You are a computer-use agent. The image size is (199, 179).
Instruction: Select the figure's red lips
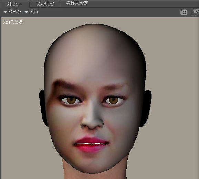(x=91, y=144)
